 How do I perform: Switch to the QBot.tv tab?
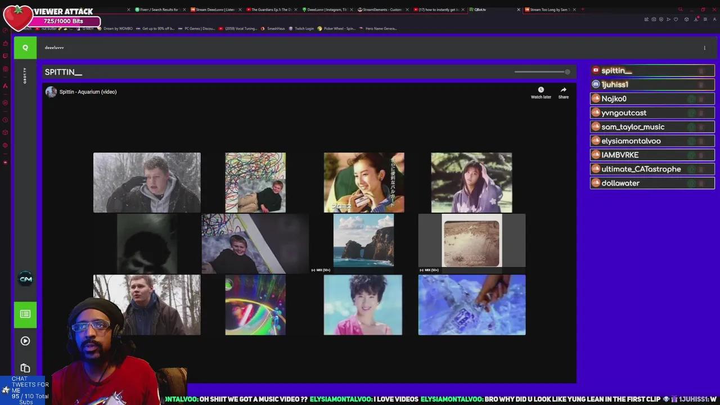click(x=494, y=10)
